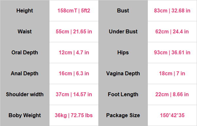Select the 62cm | 24.4 in value
Image resolution: width=197 pixels, height=126 pixels.
172,31
